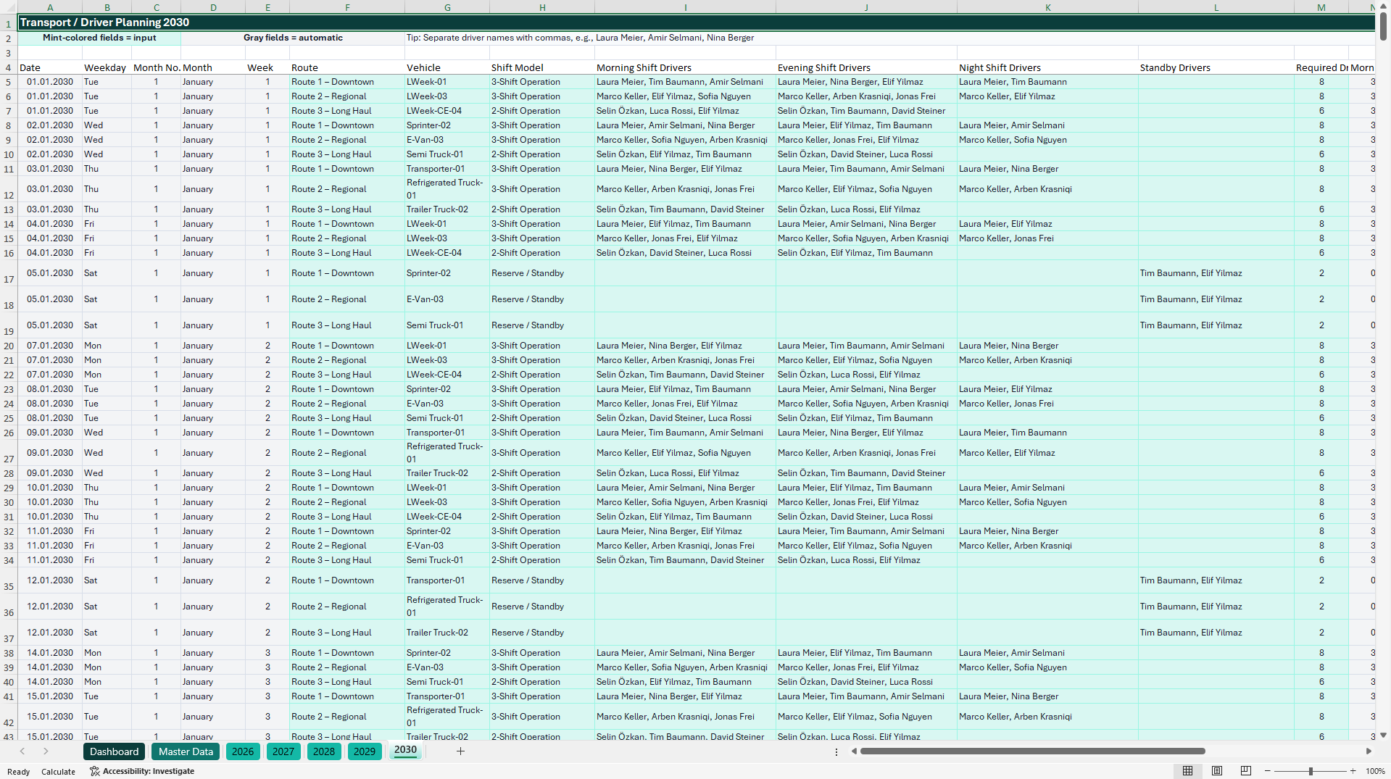Viewport: 1391px width, 779px height.
Task: Open the Master Data sheet tab
Action: [186, 751]
